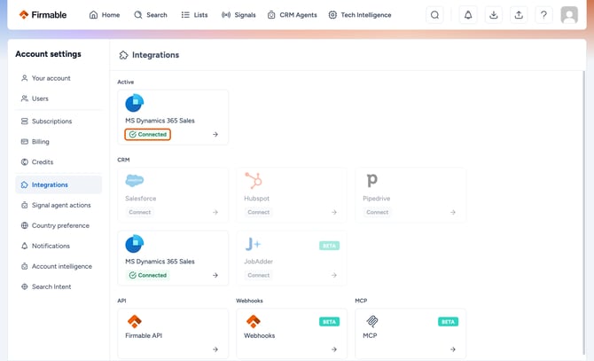Open Billing settings

(59, 142)
